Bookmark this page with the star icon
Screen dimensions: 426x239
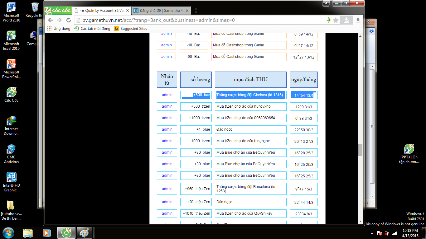(x=336, y=20)
